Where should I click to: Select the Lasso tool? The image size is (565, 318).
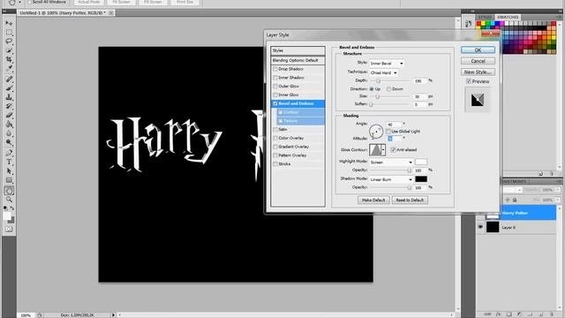click(x=9, y=42)
